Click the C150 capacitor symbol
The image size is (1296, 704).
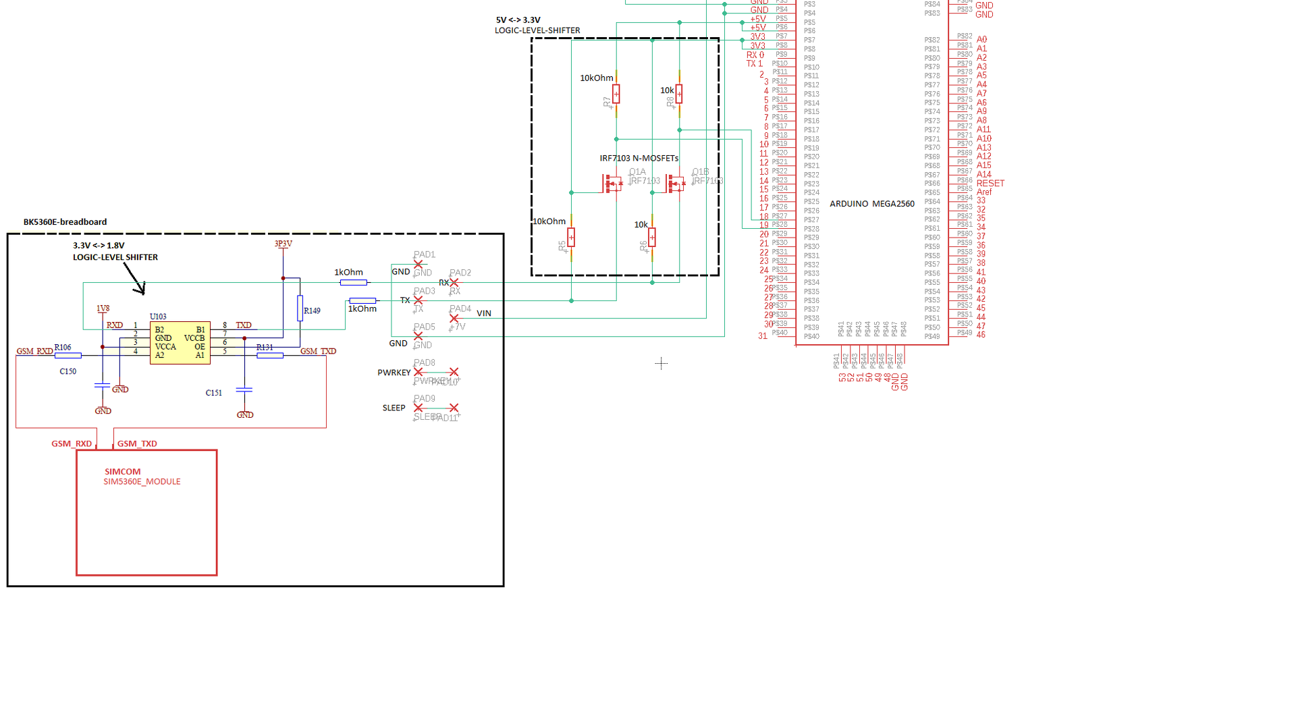pos(103,385)
